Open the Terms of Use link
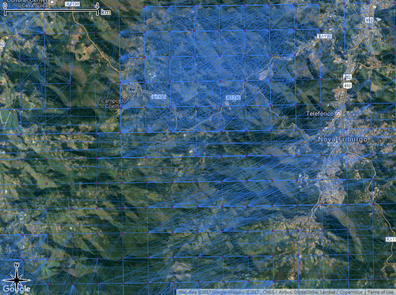This screenshot has height=295, width=396. tap(380, 292)
